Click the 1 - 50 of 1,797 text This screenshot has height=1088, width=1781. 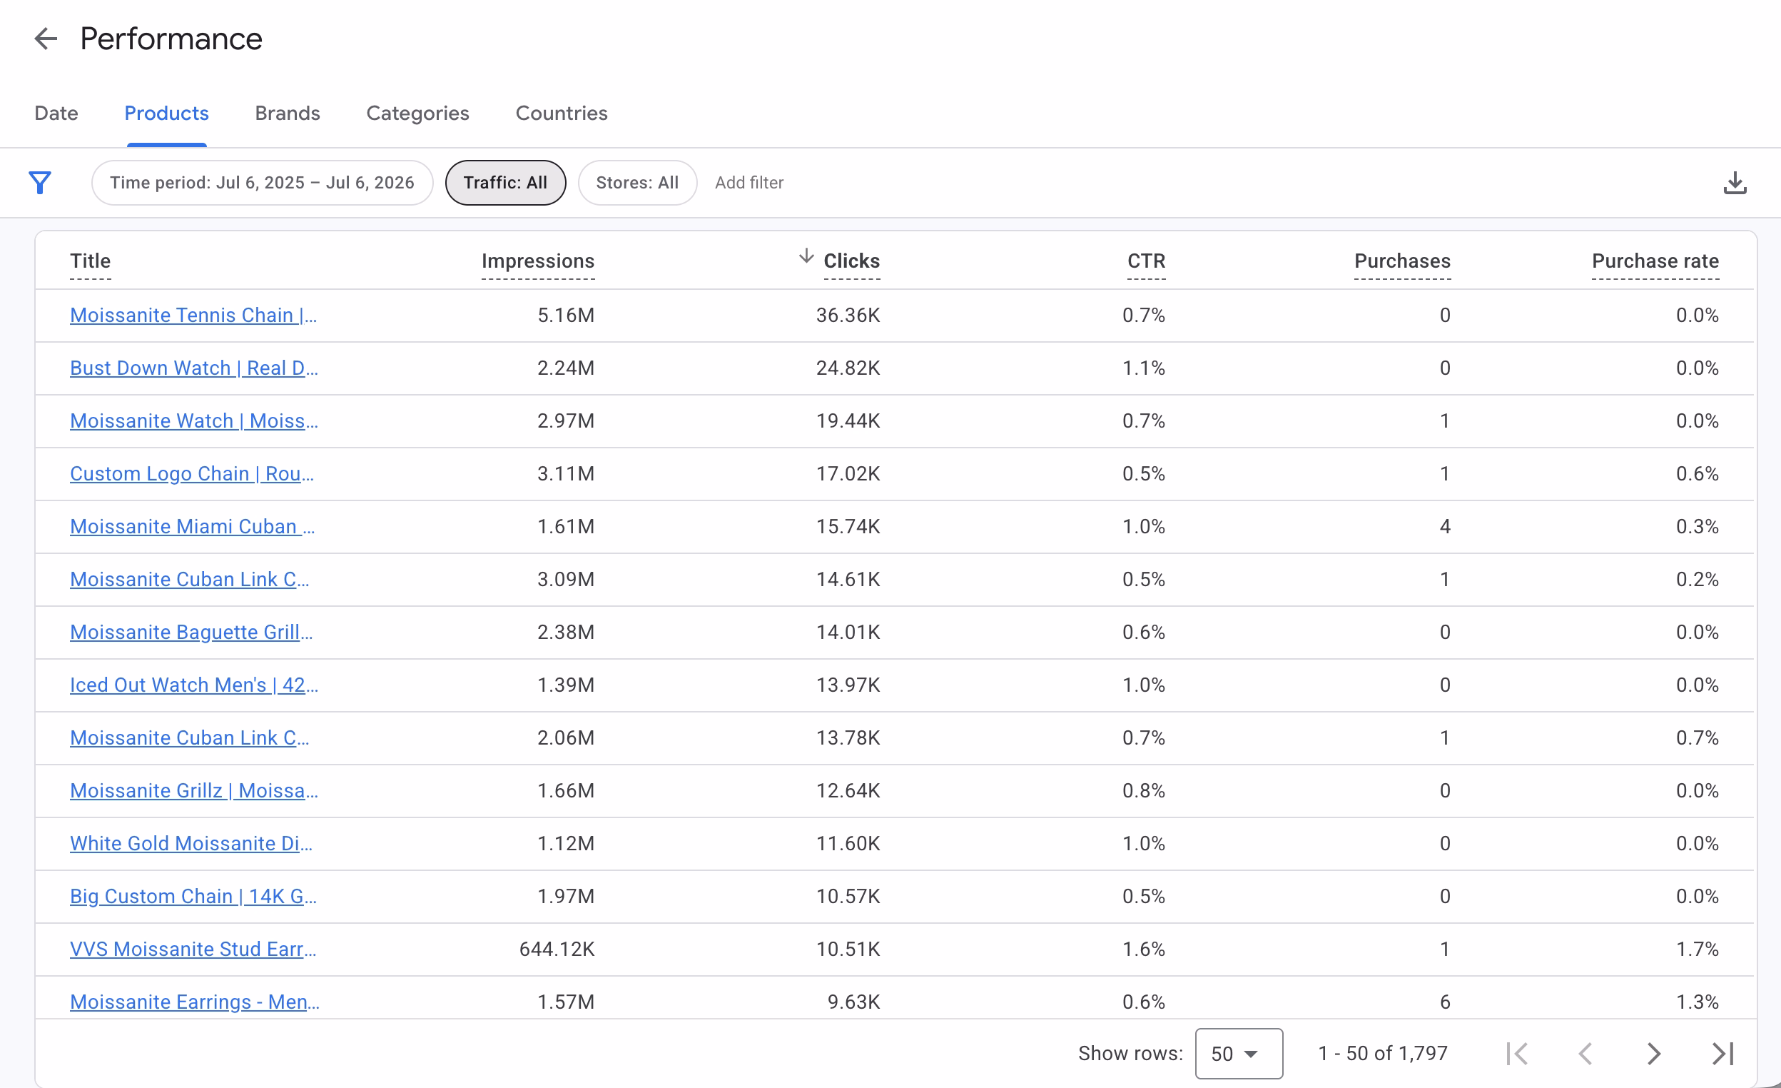pos(1383,1053)
